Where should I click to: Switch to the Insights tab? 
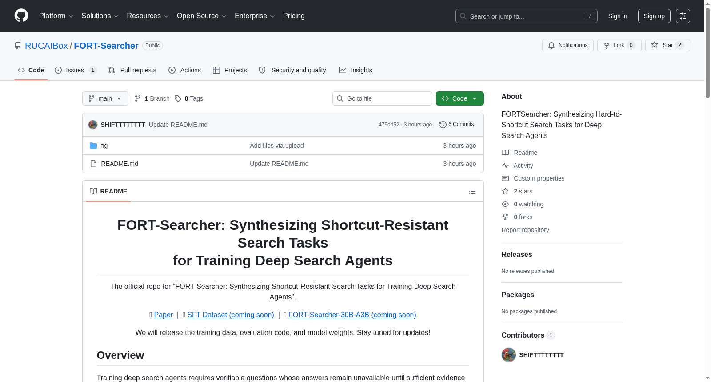pos(355,70)
